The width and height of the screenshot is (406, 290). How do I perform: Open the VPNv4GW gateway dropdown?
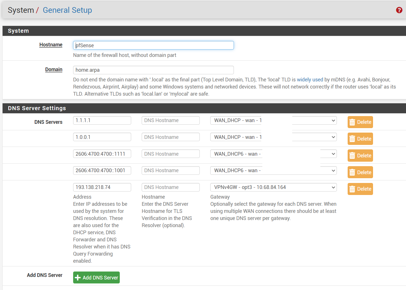point(273,187)
